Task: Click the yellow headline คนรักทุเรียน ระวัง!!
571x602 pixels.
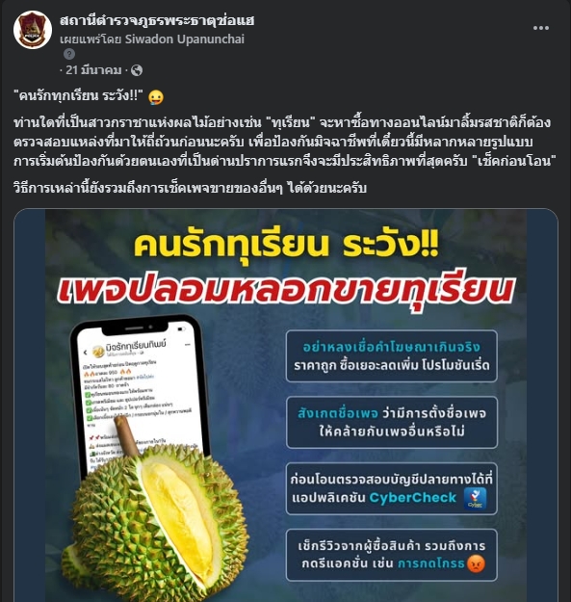Action: point(286,245)
